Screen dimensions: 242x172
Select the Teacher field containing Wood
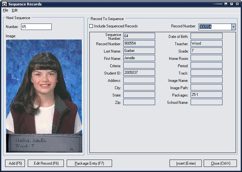206,43
